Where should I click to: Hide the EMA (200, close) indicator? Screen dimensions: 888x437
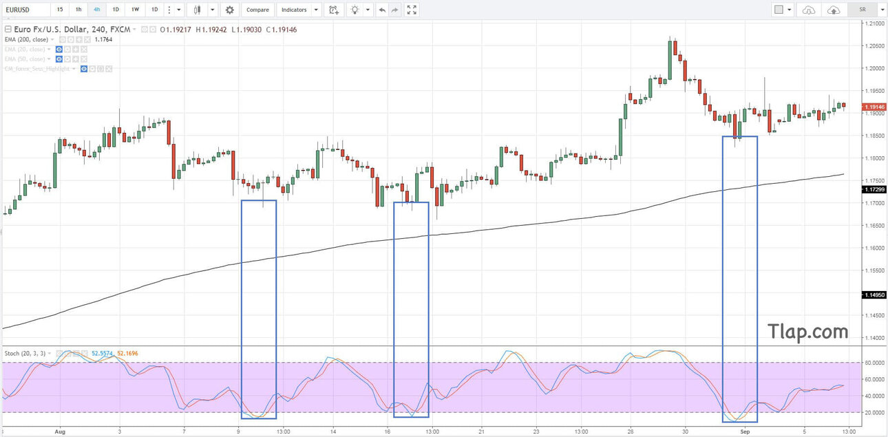(x=63, y=40)
